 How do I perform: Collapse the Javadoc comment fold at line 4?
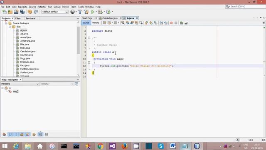point(89,38)
